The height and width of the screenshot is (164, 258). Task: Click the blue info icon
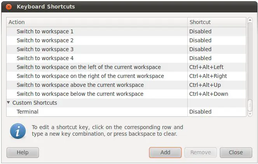18,131
